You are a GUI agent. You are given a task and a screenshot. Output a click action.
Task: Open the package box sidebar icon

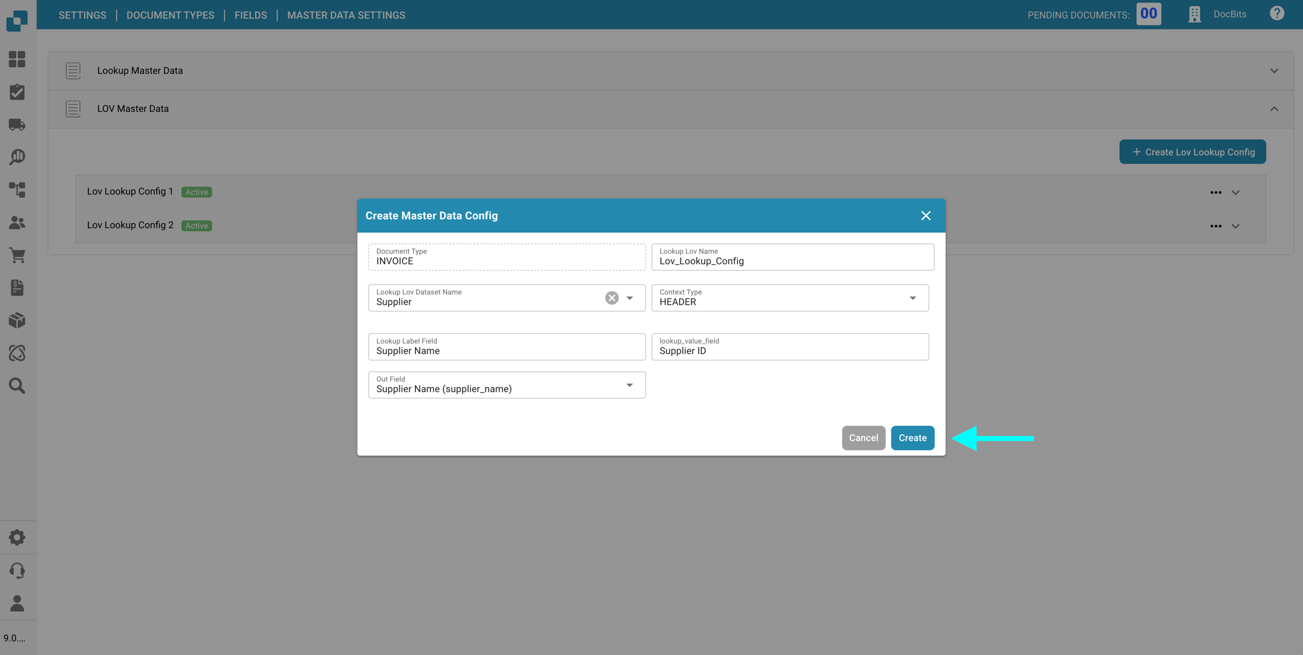(17, 320)
